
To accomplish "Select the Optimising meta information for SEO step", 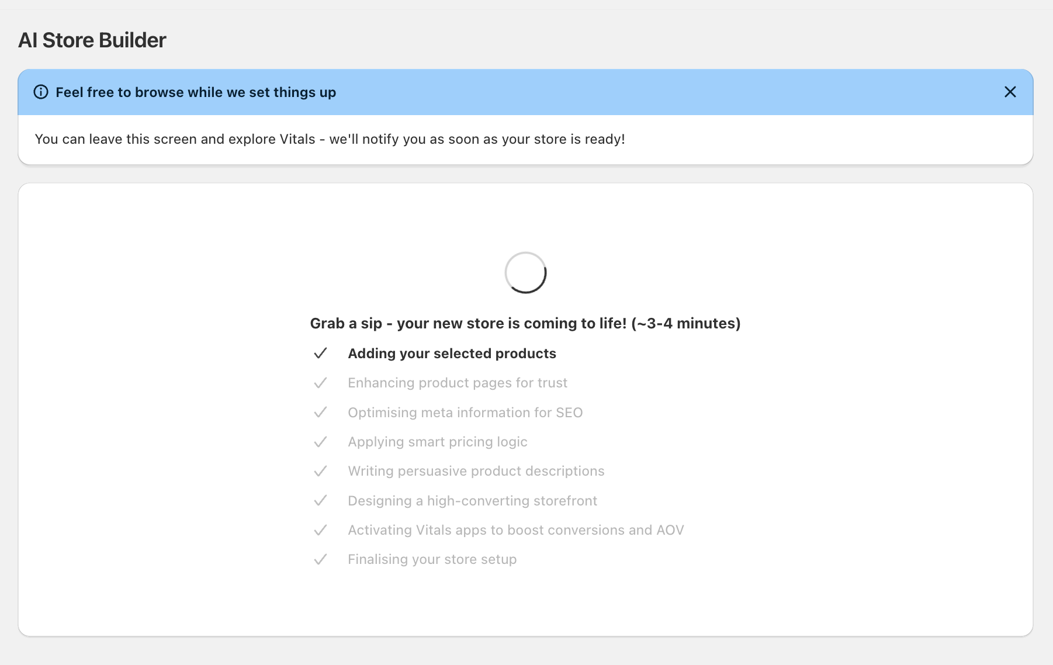I will [x=465, y=413].
